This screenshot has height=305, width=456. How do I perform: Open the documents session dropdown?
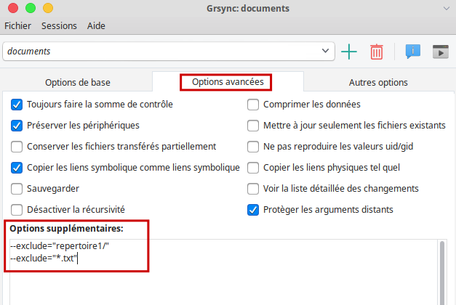click(x=169, y=52)
